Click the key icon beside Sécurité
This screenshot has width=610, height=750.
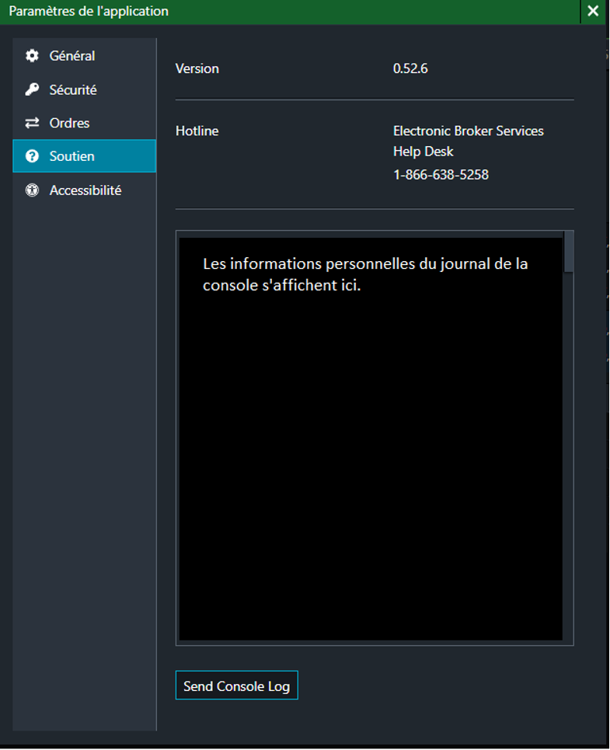[32, 90]
